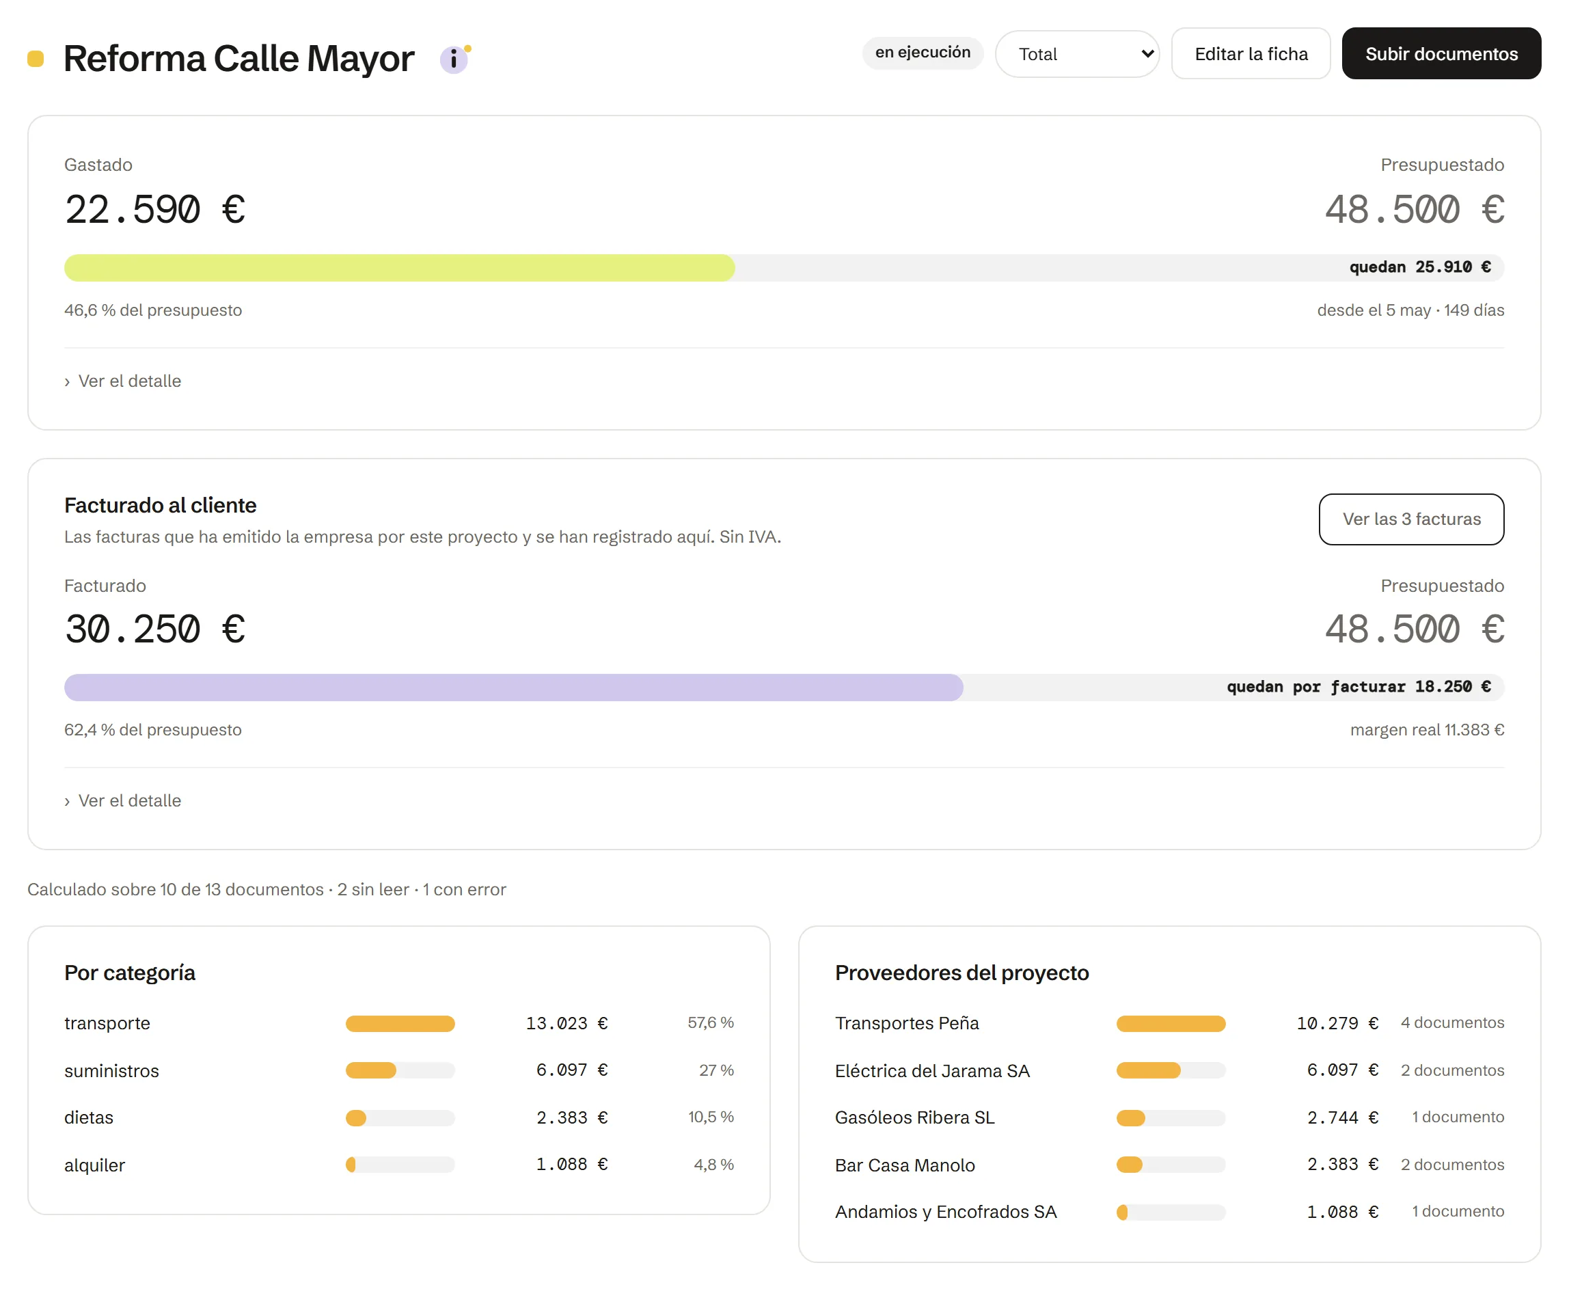Click the Proveedores del proyecto heading

[962, 973]
